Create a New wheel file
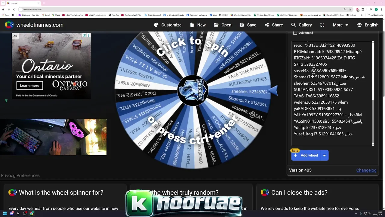The height and width of the screenshot is (217, 385). tap(198, 25)
